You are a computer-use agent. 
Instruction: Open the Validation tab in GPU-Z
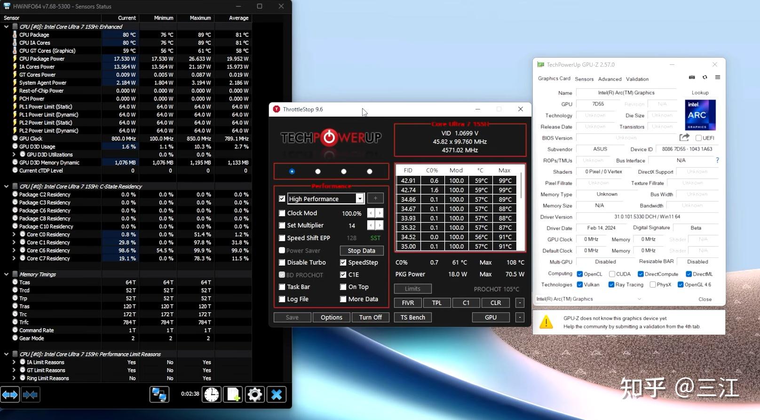pyautogui.click(x=637, y=79)
